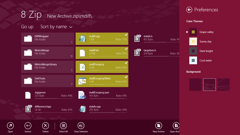This screenshot has height=135, width=240.
Task: Choose the Dark knight theme label
Action: click(206, 51)
